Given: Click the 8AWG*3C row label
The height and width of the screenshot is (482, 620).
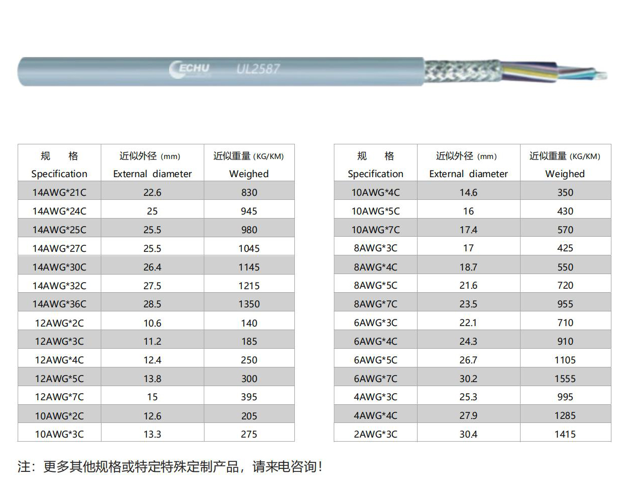Looking at the screenshot, I should point(376,248).
